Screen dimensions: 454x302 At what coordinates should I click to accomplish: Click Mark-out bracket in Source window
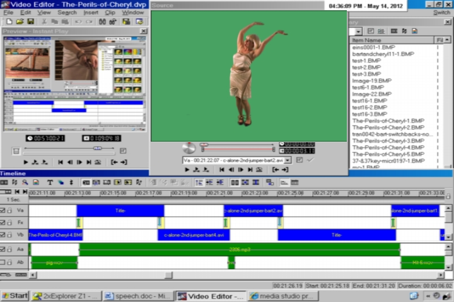pos(285,170)
